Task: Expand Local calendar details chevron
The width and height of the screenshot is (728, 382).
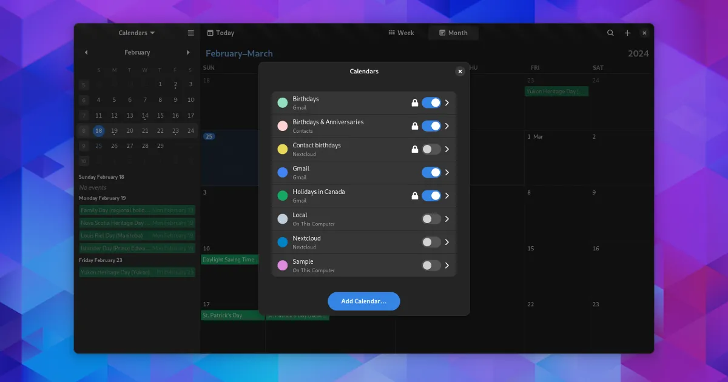Action: [x=447, y=219]
